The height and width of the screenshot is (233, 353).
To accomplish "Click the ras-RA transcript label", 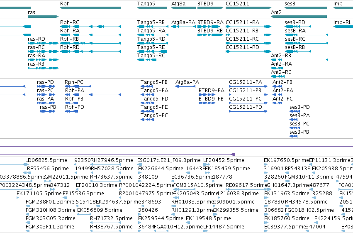I will 37,56.
